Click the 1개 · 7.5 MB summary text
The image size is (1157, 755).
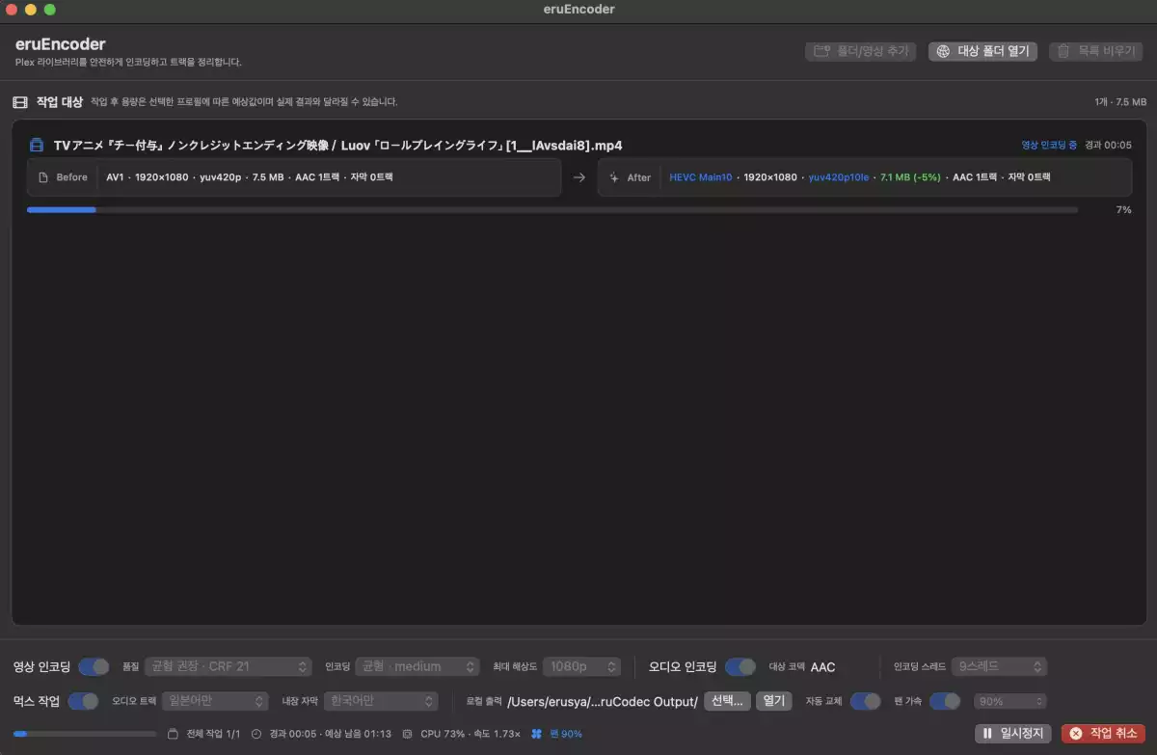coord(1120,102)
